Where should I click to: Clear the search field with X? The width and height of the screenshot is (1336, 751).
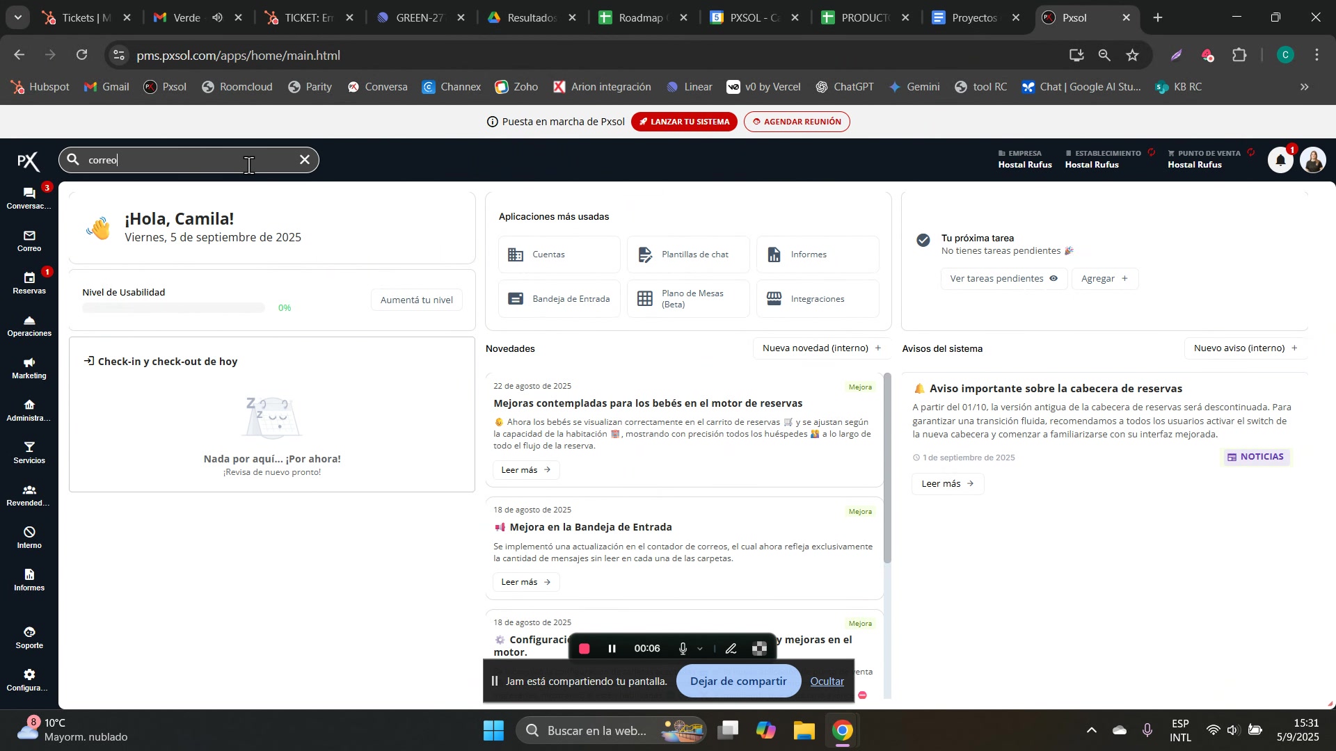(305, 160)
